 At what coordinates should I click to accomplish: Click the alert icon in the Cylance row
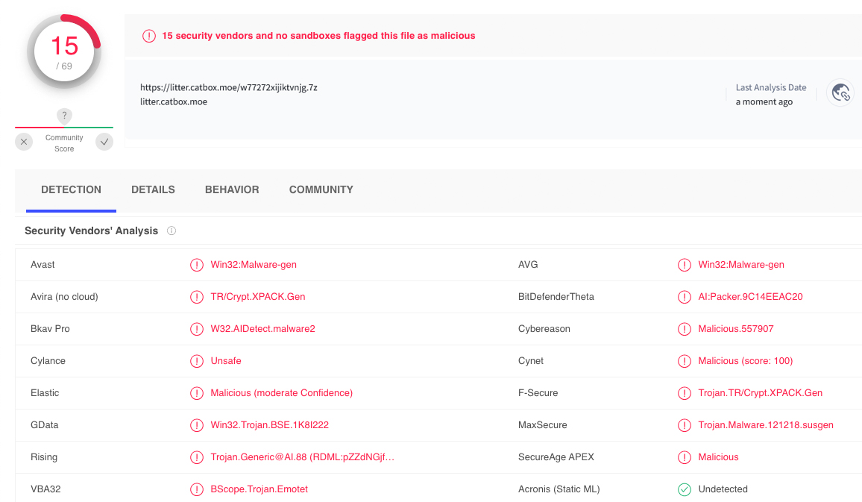tap(197, 361)
